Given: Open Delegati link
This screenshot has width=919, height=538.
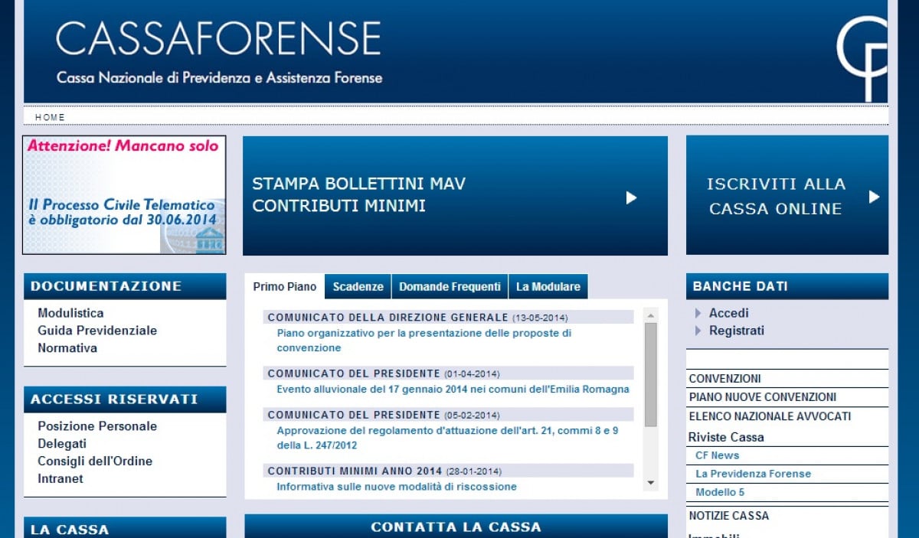Looking at the screenshot, I should 62,444.
